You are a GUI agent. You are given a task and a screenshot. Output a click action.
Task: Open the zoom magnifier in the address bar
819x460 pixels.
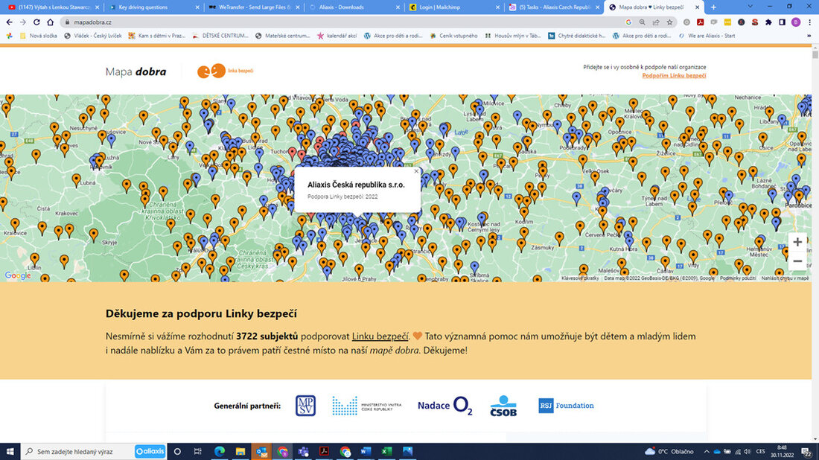pyautogui.click(x=643, y=22)
